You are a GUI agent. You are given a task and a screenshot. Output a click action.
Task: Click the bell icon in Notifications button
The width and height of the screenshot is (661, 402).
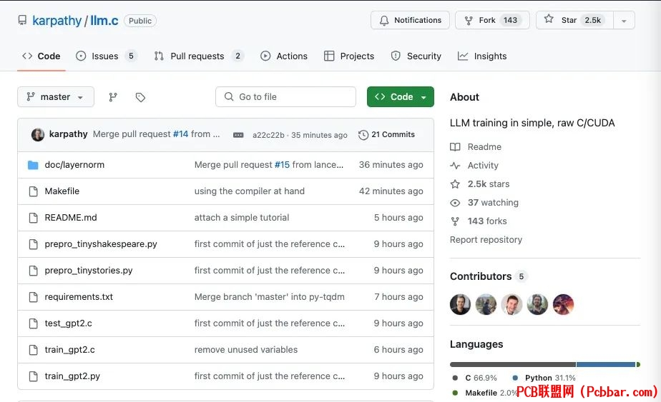coord(384,20)
